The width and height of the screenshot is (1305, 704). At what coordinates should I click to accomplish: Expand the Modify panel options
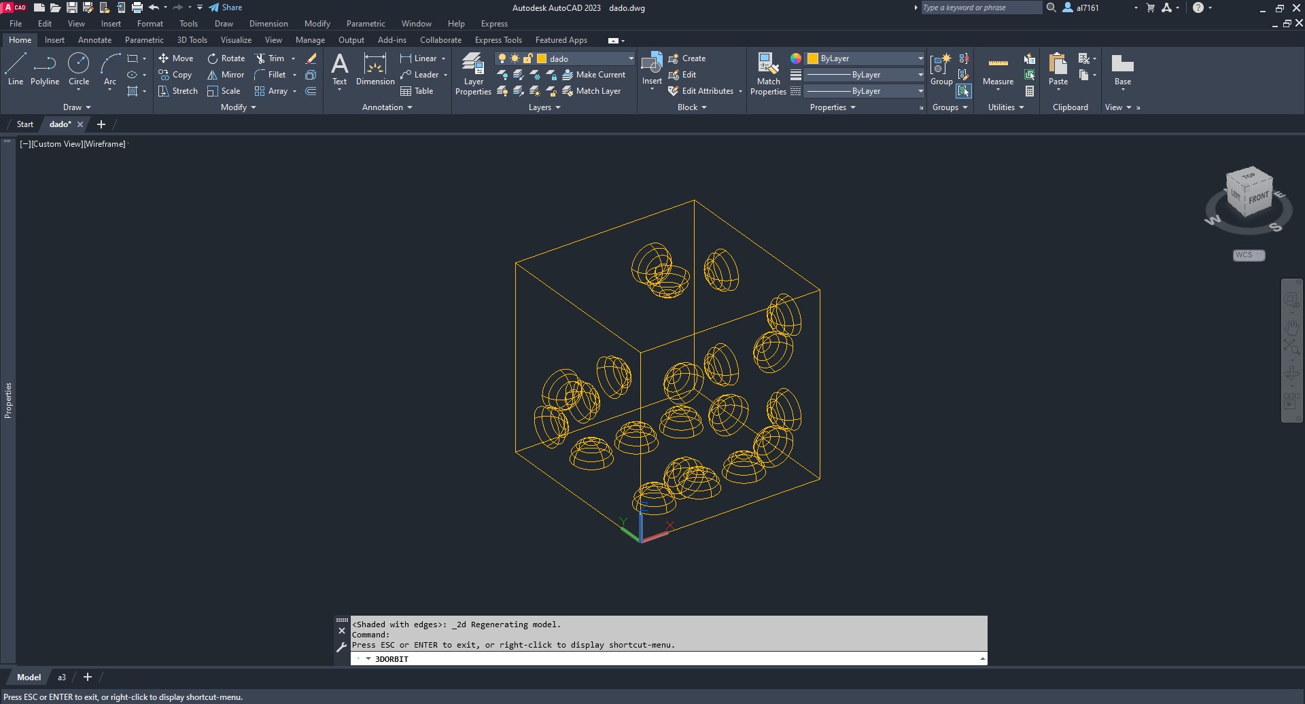tap(239, 107)
